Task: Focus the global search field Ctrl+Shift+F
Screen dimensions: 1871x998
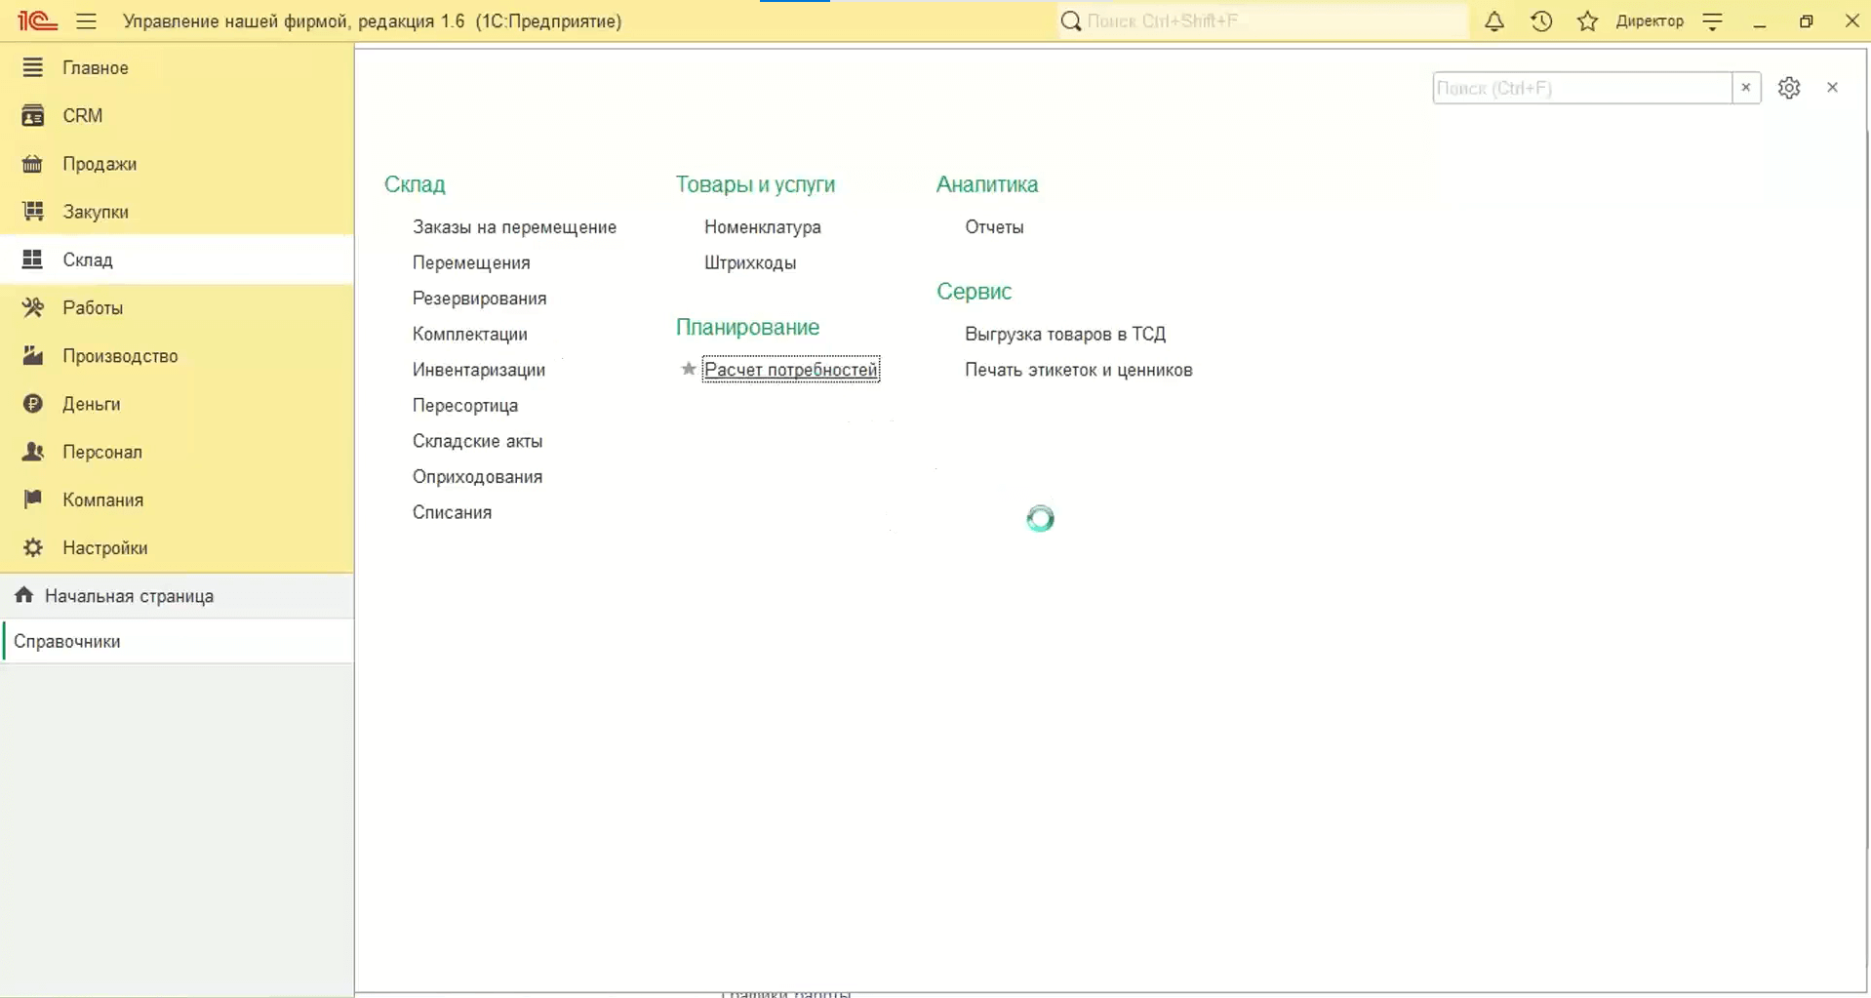Action: pyautogui.click(x=1274, y=20)
